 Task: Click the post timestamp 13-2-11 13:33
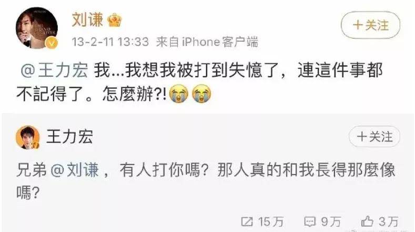[110, 42]
